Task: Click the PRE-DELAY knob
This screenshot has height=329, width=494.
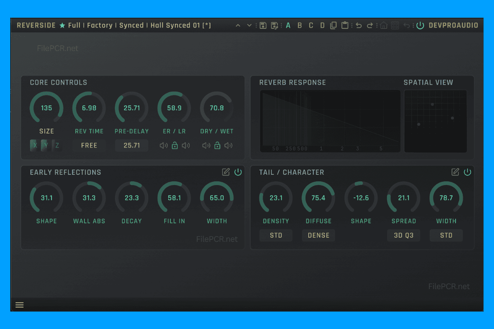Action: [132, 108]
